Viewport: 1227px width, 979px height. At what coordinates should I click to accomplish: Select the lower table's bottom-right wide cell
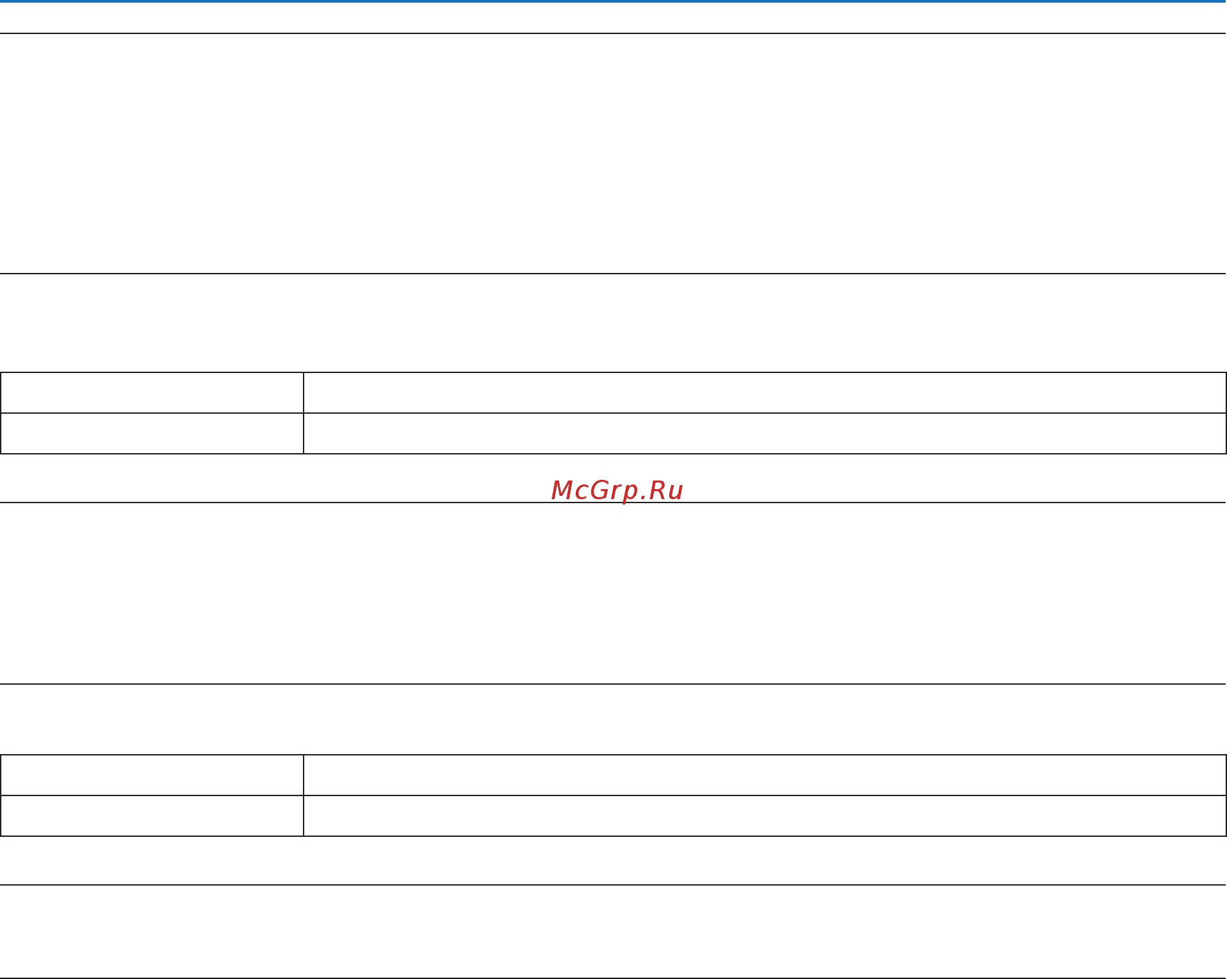point(765,815)
